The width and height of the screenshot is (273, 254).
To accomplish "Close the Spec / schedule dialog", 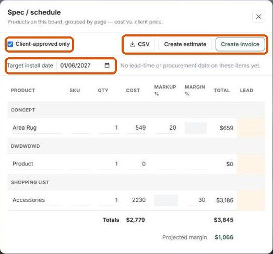I will pos(258,17).
